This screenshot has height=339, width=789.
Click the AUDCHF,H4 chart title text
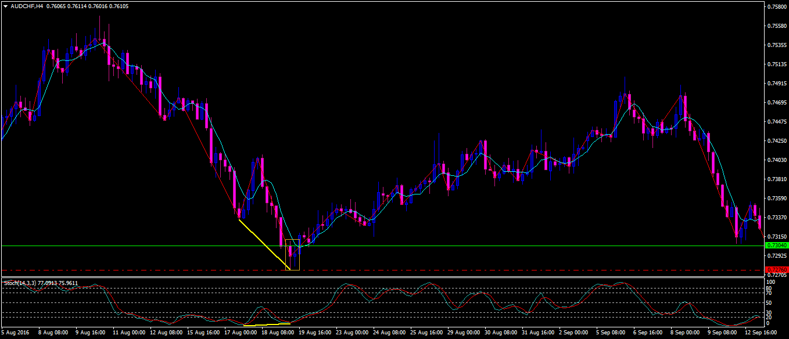(27, 6)
